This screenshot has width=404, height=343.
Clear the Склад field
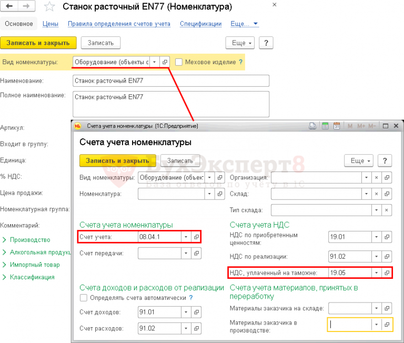point(377,194)
